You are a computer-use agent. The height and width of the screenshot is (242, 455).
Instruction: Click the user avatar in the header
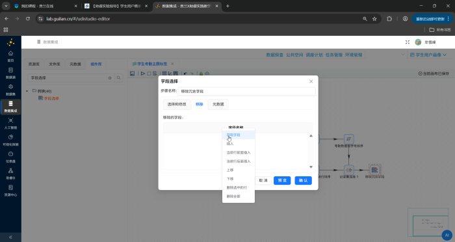pos(418,42)
